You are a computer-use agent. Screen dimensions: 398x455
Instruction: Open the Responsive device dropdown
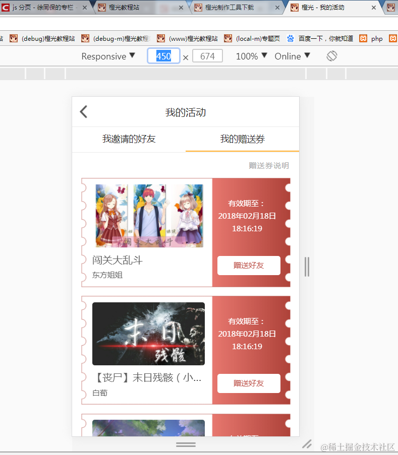pos(108,56)
